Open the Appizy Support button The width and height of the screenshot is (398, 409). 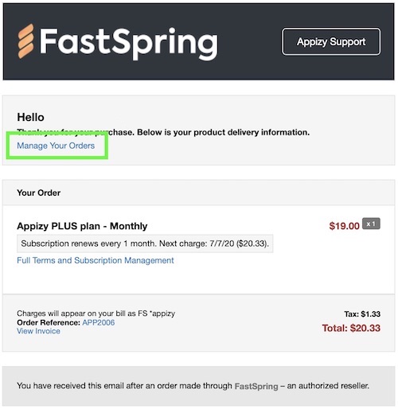(x=331, y=41)
